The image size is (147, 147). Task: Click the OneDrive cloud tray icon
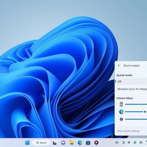(x=141, y=142)
